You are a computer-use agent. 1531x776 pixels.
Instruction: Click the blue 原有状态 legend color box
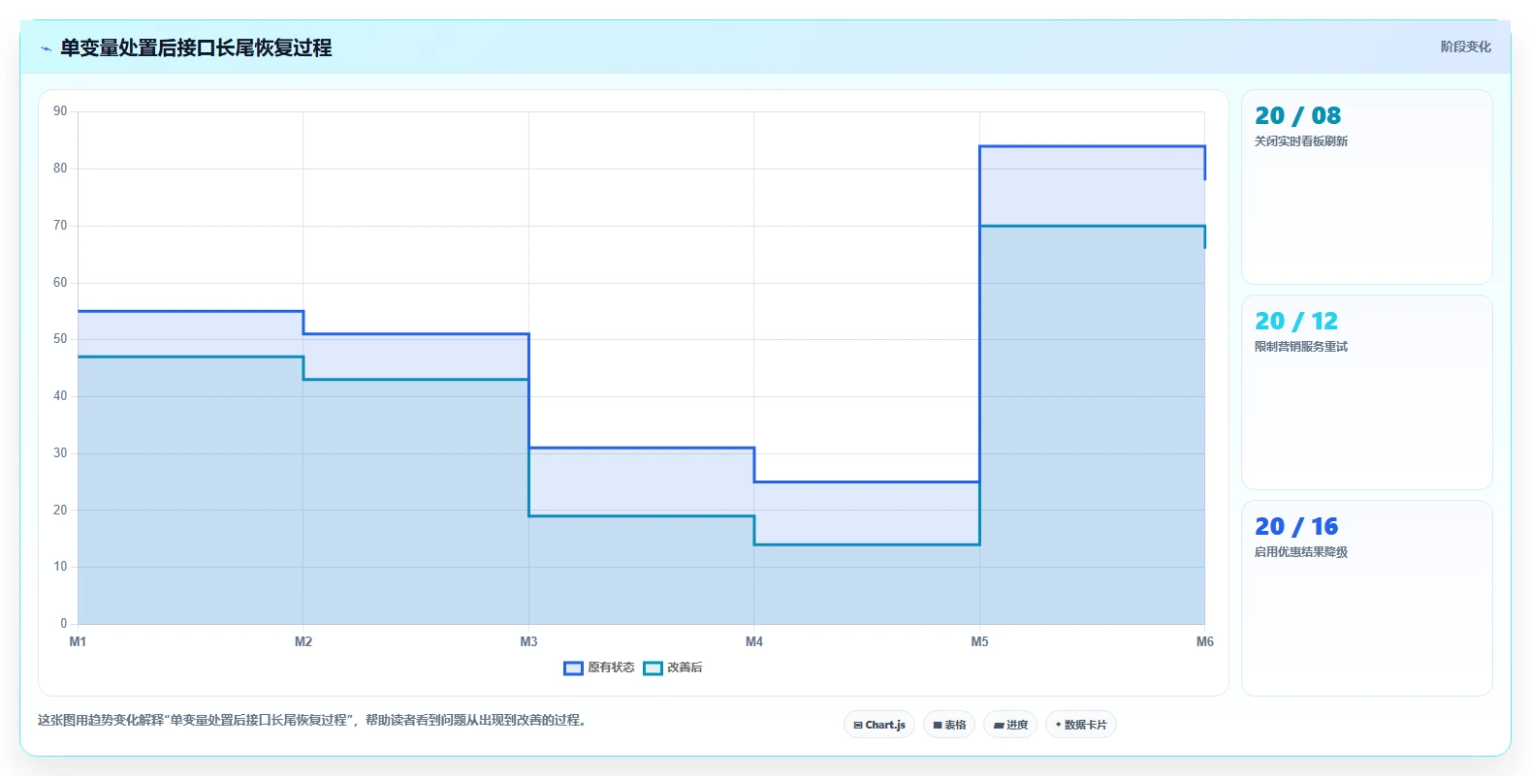pos(573,667)
